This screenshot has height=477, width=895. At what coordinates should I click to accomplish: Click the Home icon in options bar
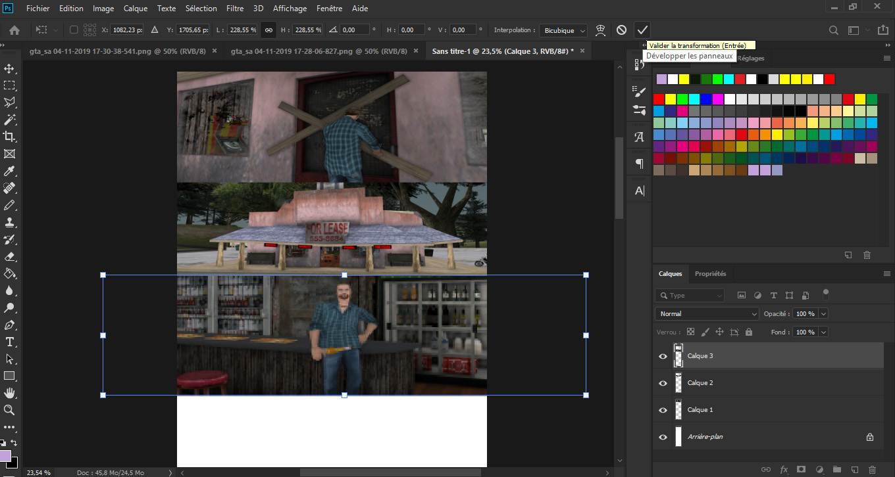pyautogui.click(x=14, y=30)
